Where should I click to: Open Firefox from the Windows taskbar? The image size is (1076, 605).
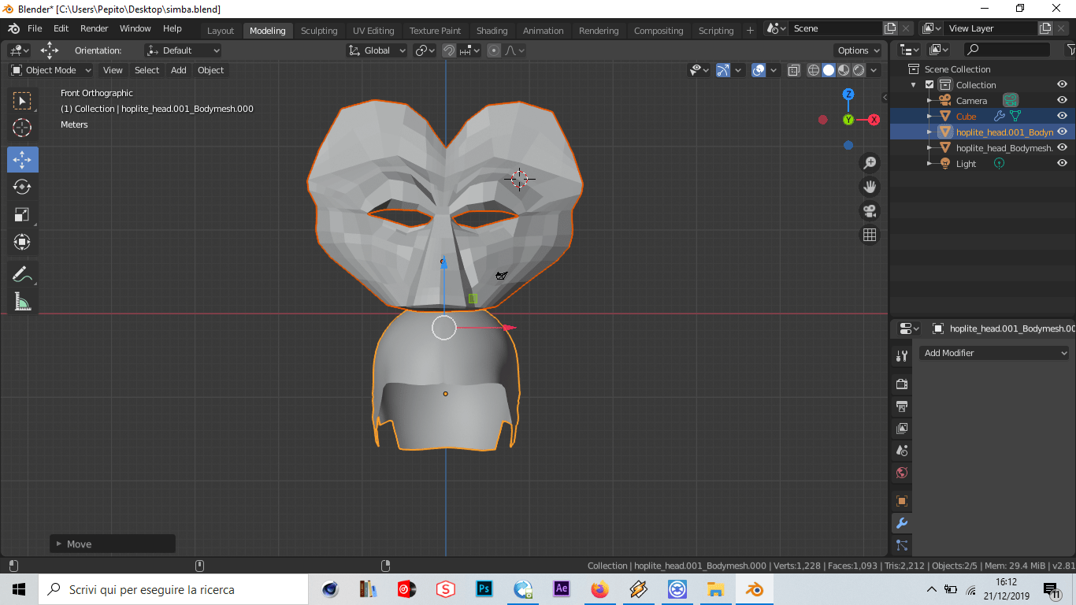click(600, 589)
